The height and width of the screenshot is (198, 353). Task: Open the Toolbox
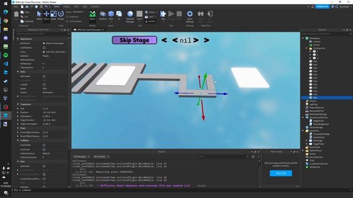103,15
